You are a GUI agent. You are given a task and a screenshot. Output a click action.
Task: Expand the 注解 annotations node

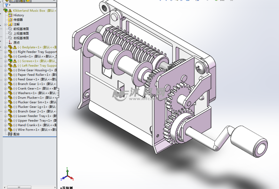5,24
